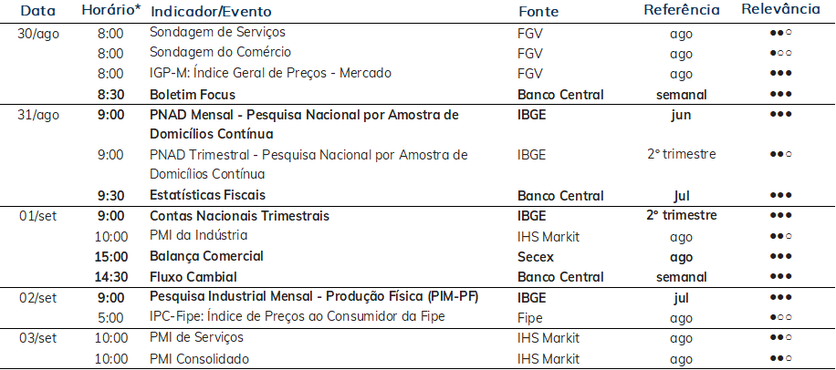Select the Estatísticas Fiscais event
The image size is (836, 370).
[207, 195]
